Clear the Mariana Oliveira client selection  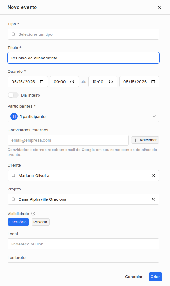[x=153, y=175]
